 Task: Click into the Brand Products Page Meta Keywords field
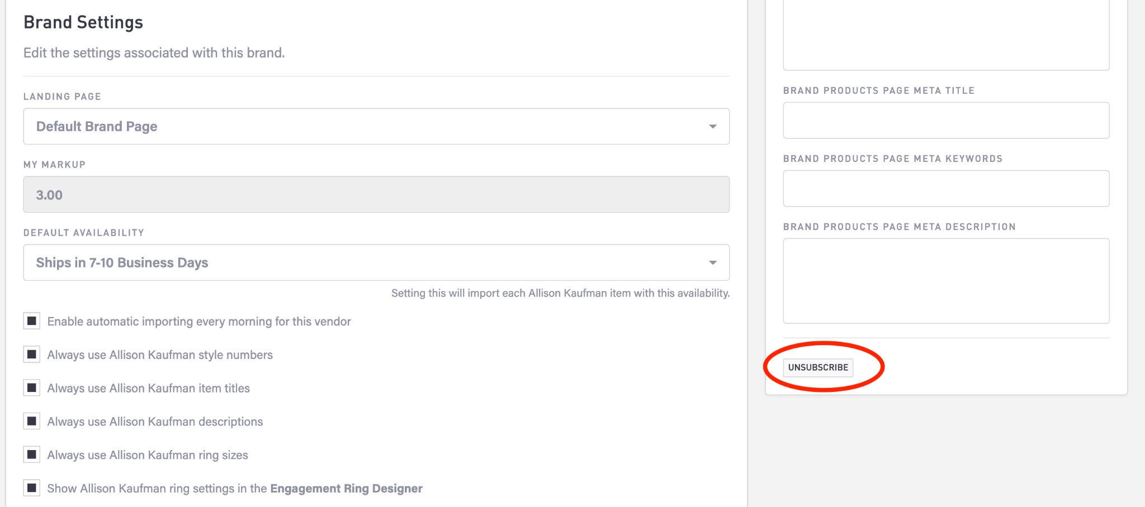pos(945,189)
